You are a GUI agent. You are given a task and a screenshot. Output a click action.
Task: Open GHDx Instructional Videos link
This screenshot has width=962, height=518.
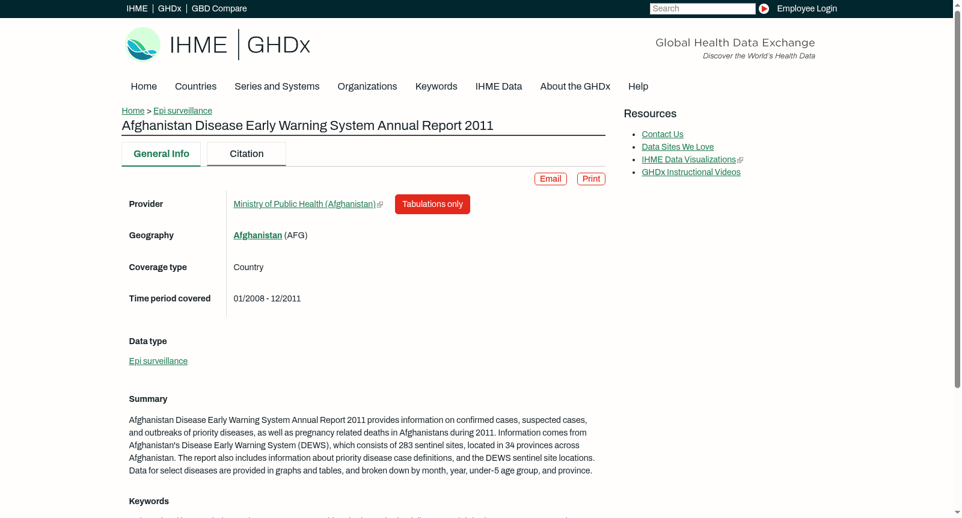pyautogui.click(x=691, y=172)
